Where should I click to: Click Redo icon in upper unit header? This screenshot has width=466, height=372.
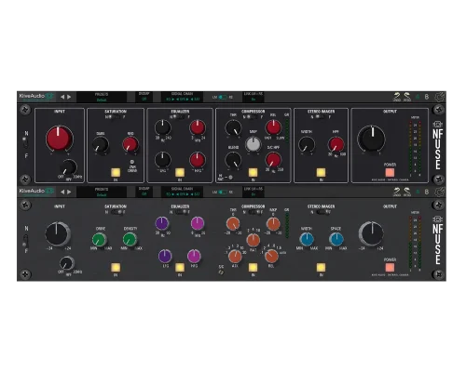[x=406, y=97]
